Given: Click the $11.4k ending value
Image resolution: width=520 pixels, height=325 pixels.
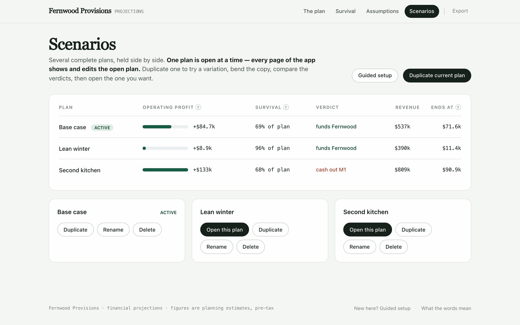Looking at the screenshot, I should click(452, 148).
